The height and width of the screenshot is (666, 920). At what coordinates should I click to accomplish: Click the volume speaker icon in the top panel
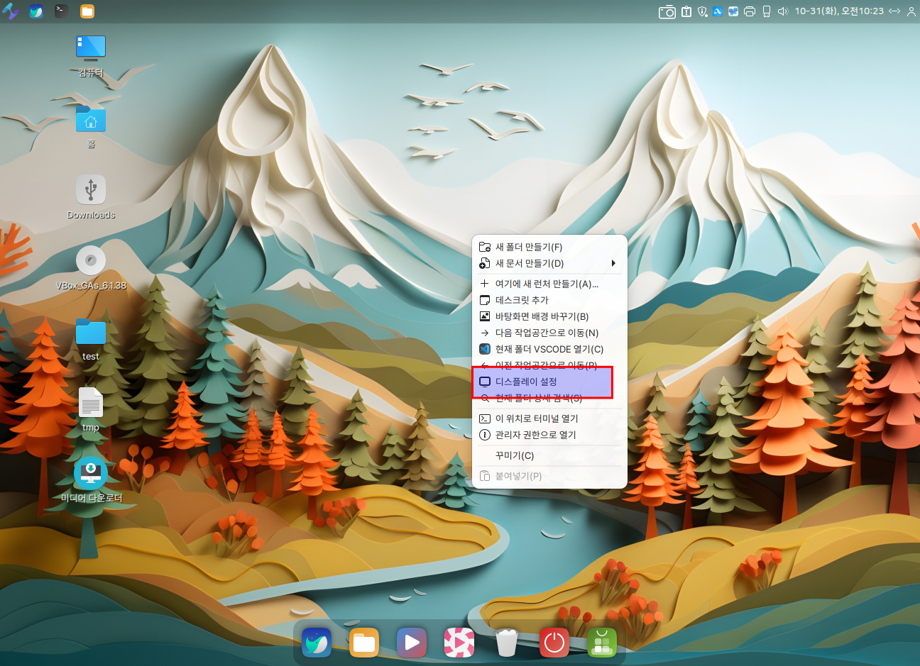coord(783,11)
